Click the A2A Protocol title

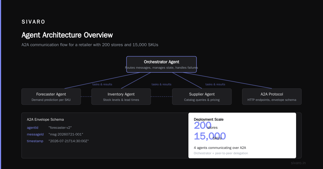tap(272, 94)
